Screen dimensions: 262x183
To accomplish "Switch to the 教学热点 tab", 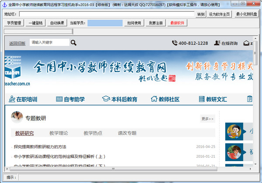I will [93, 133].
